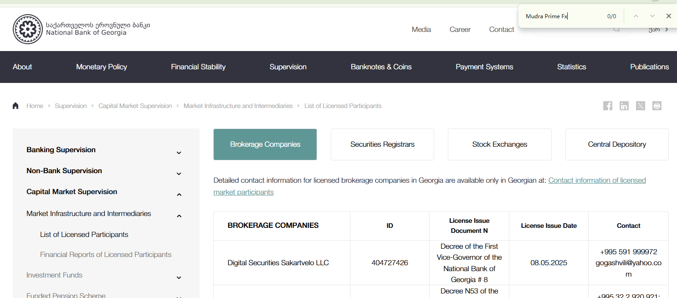
Task: Expand the Non-Bank Supervision section
Action: 179,174
